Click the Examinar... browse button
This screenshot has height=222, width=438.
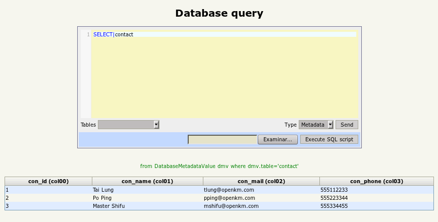[278, 139]
